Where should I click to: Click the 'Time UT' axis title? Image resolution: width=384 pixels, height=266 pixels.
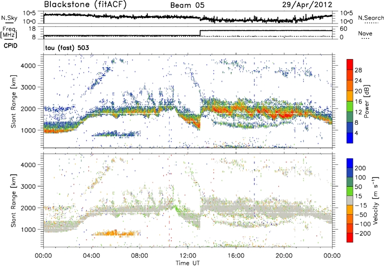[x=188, y=263]
